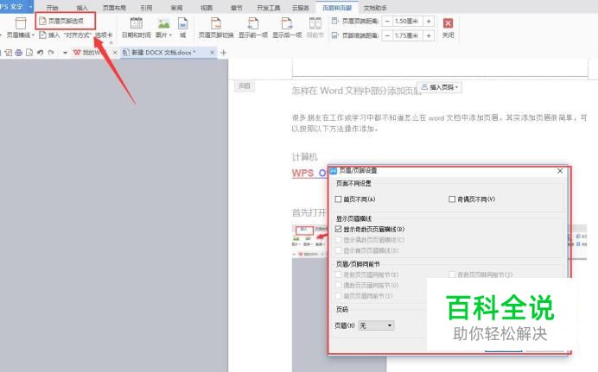This screenshot has height=372, width=598.
Task: Click the 页眉横线 header line icon
Action: pyautogui.click(x=21, y=23)
